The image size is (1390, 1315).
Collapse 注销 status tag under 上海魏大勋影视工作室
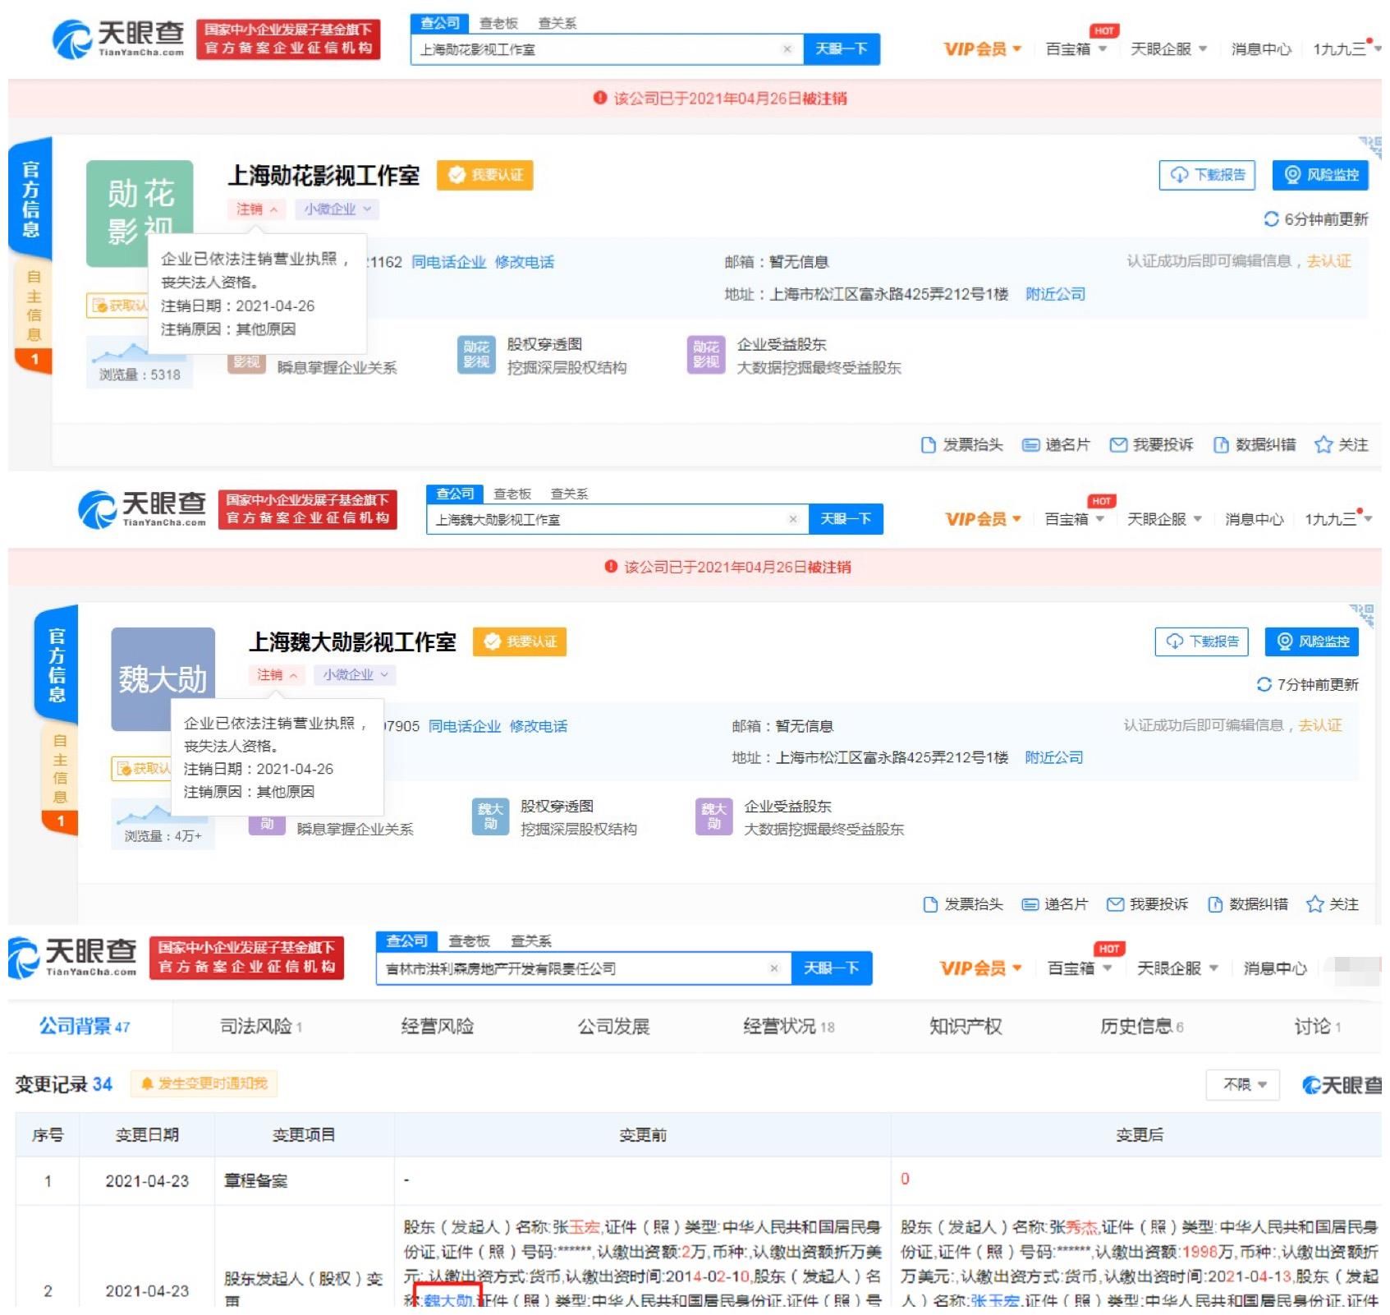(x=277, y=675)
